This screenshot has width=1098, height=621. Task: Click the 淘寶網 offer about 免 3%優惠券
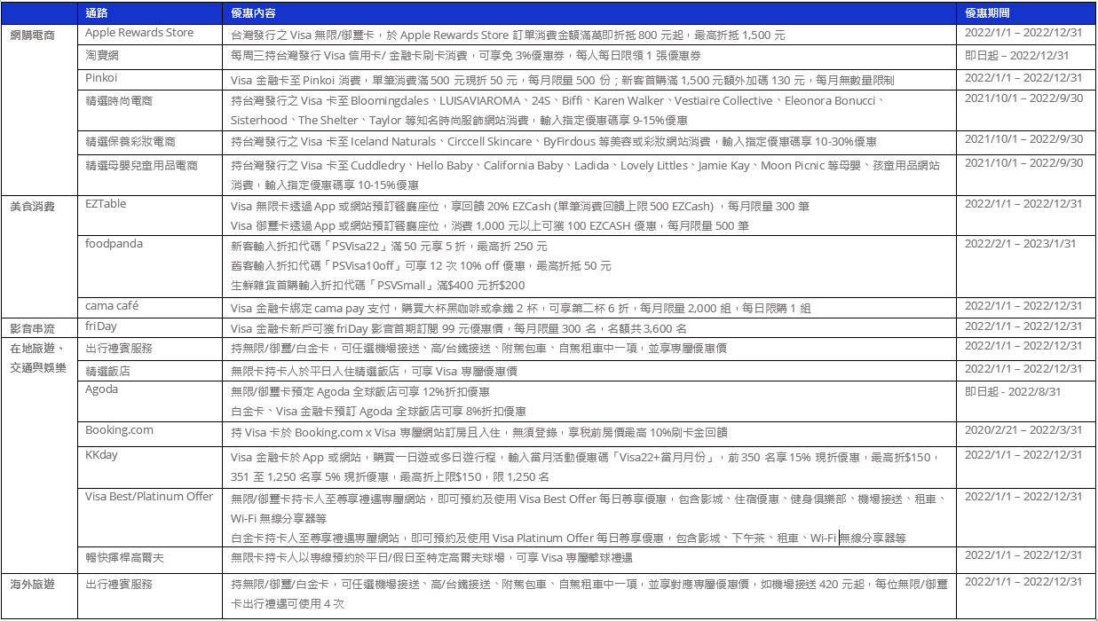click(x=465, y=56)
